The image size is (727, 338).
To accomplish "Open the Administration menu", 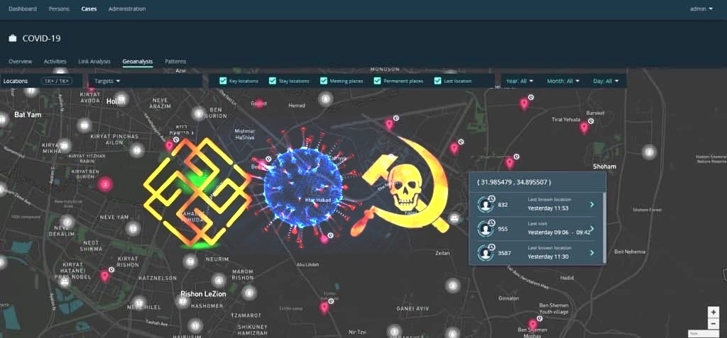I will [127, 9].
